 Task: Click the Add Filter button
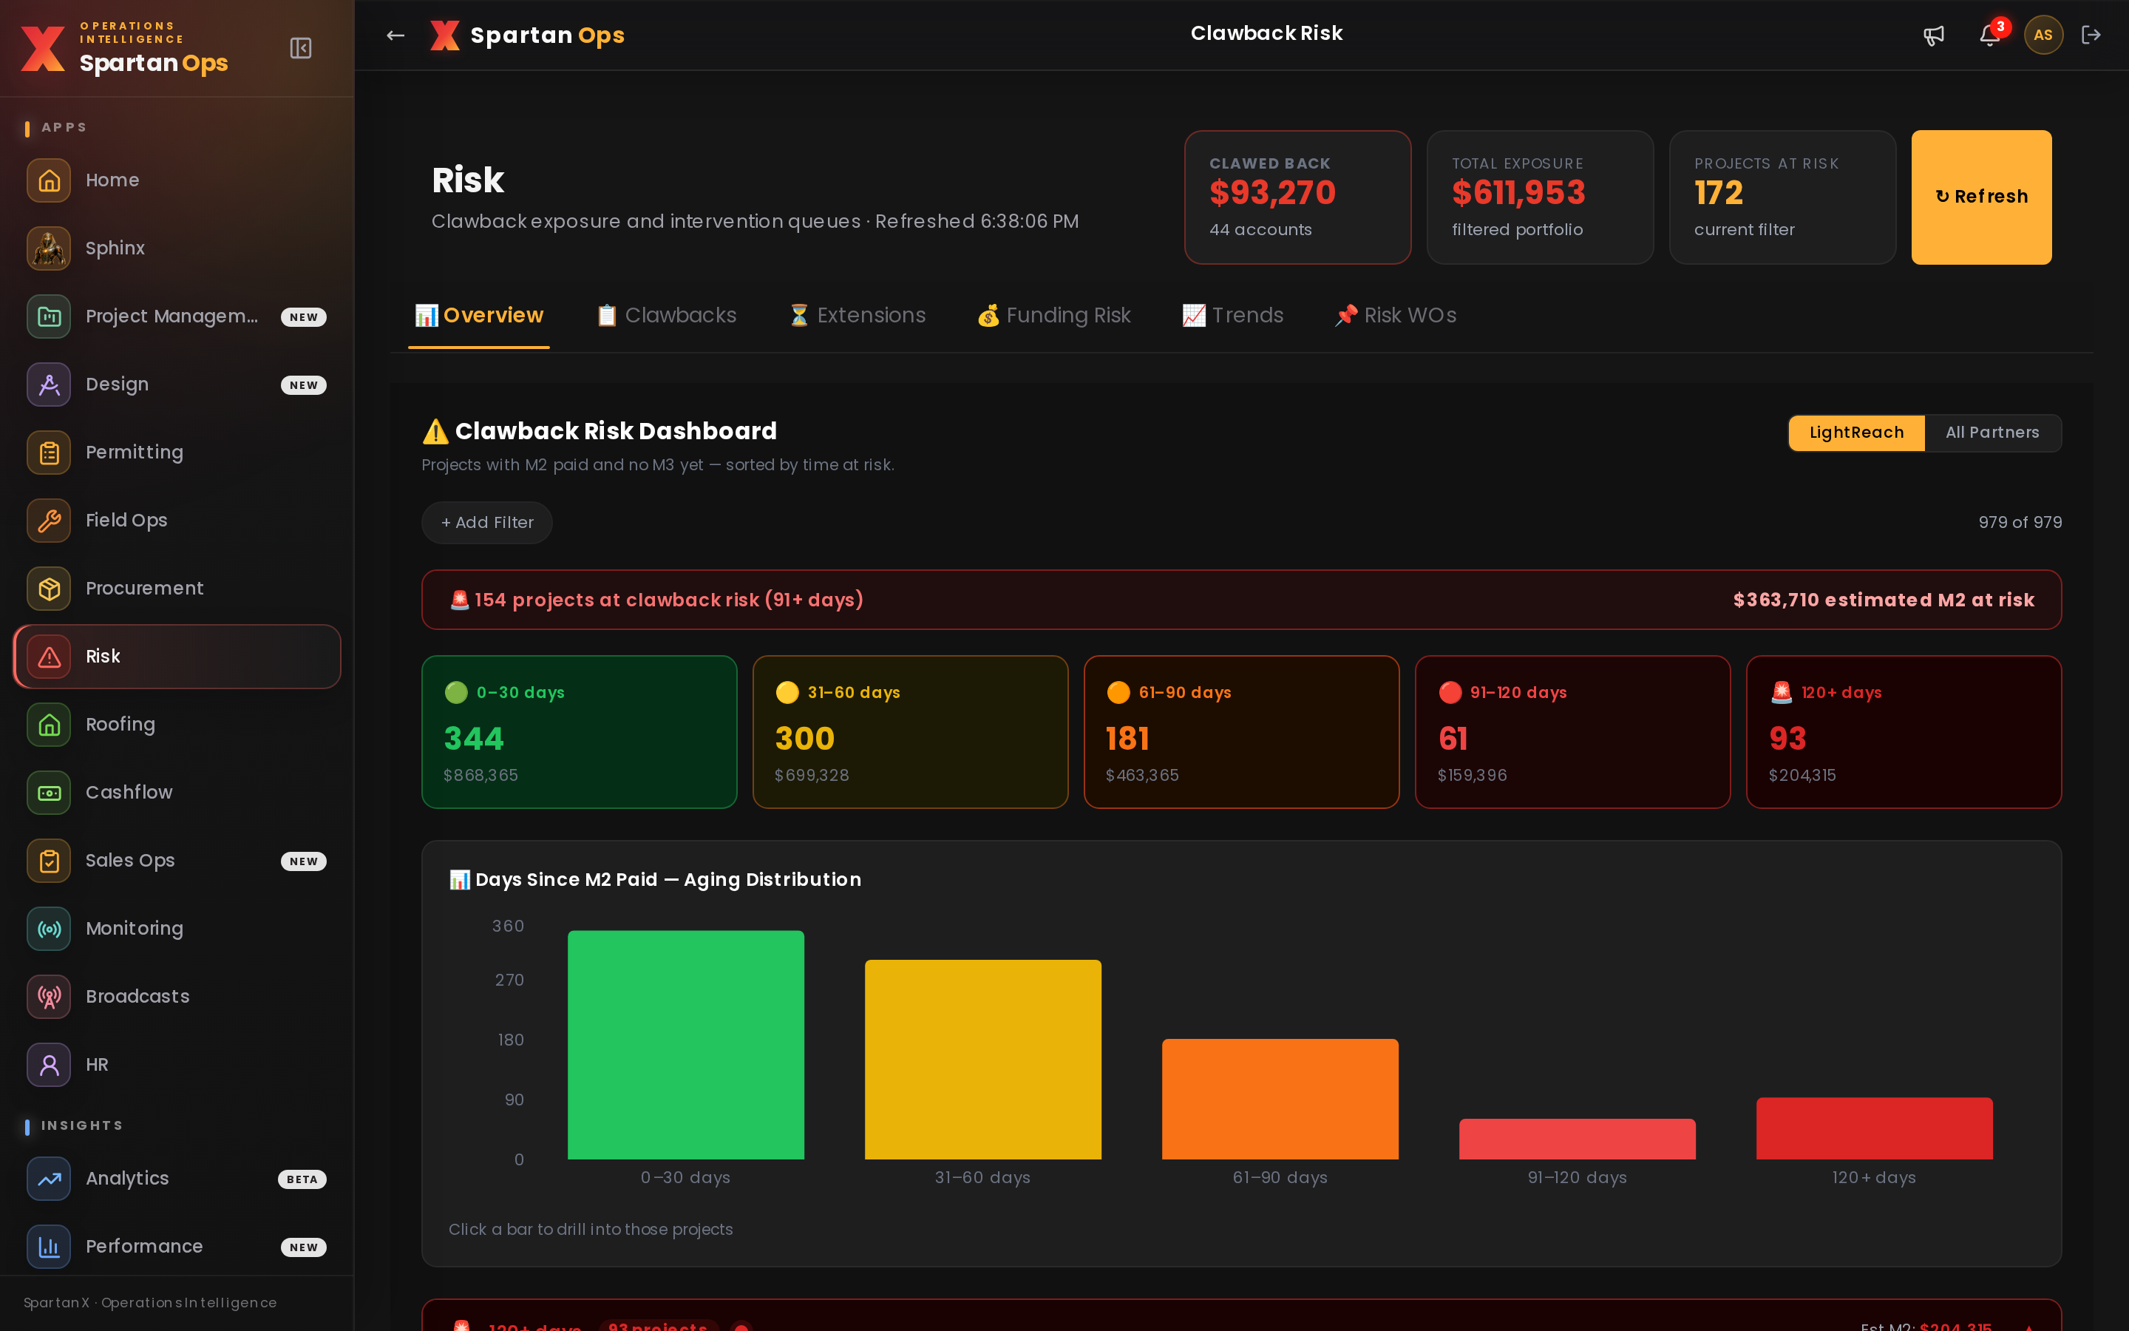[x=486, y=523]
